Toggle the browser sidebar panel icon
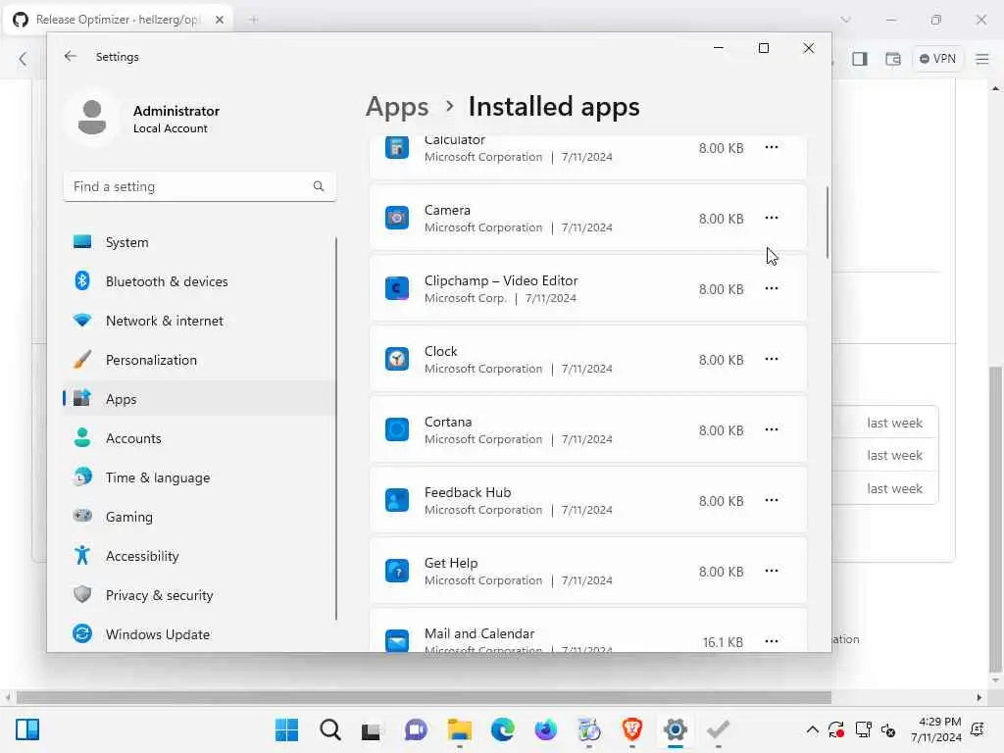The image size is (1004, 753). (x=859, y=59)
